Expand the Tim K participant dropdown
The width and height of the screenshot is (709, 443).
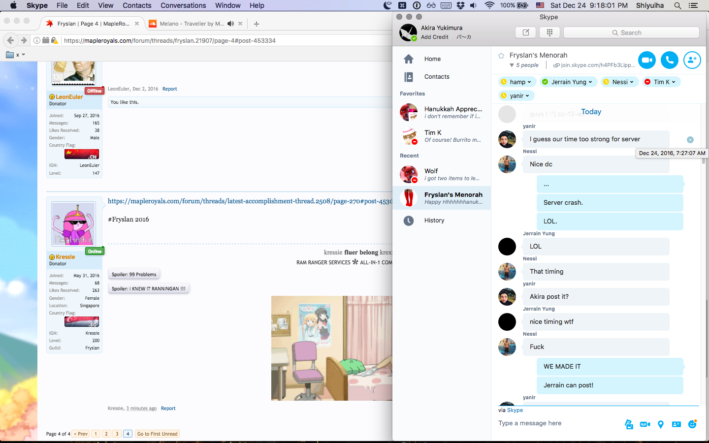click(674, 82)
